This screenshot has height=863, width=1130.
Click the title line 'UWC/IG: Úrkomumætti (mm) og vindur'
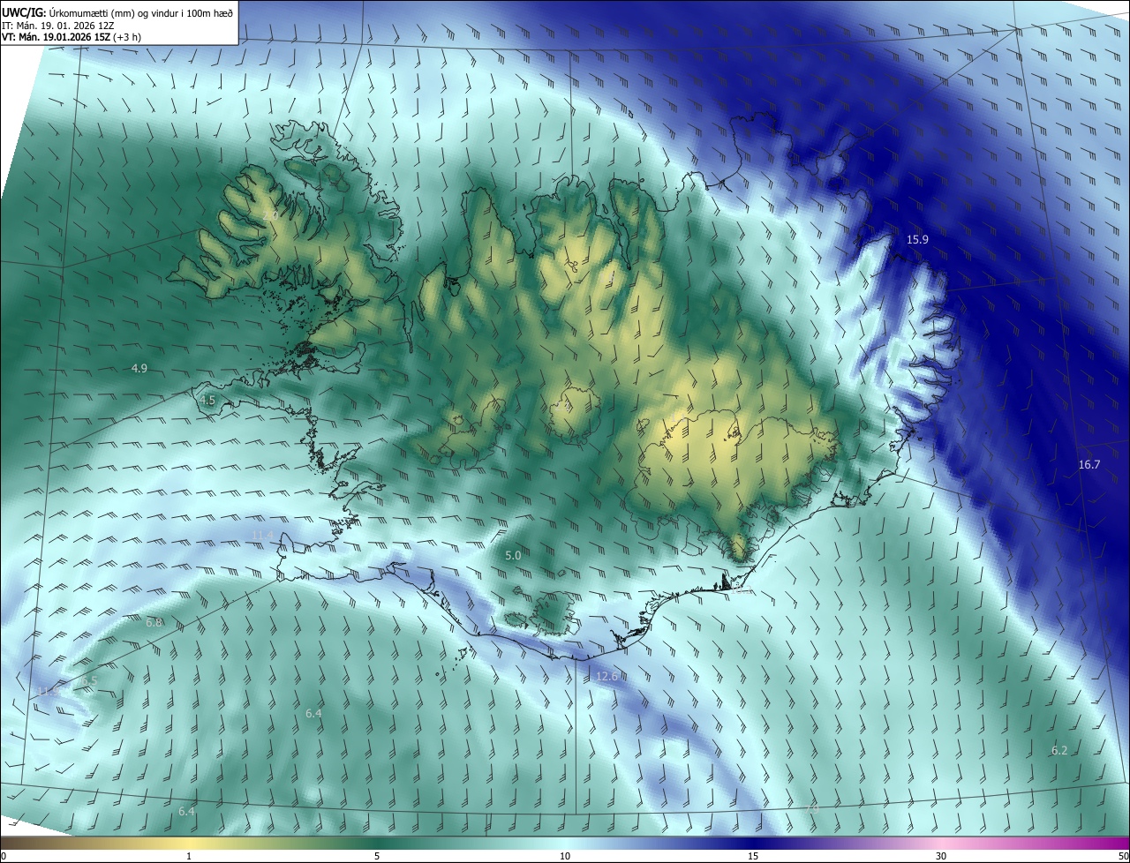coord(118,12)
